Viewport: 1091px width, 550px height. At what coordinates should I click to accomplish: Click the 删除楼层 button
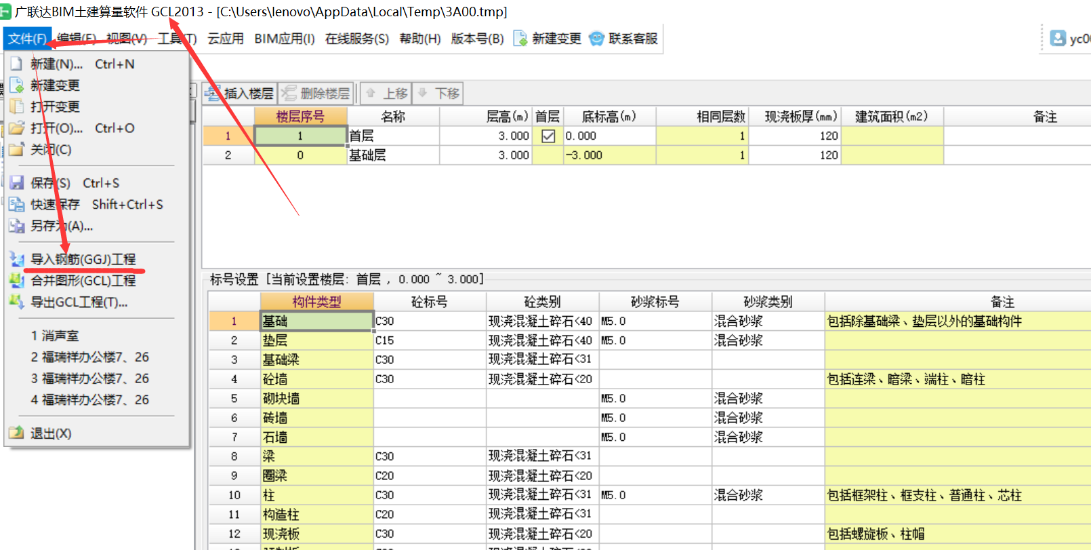pyautogui.click(x=316, y=93)
